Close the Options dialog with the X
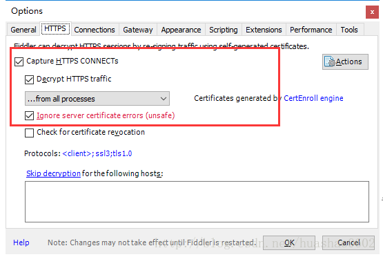Image resolution: width=383 pixels, height=257 pixels. (372, 12)
